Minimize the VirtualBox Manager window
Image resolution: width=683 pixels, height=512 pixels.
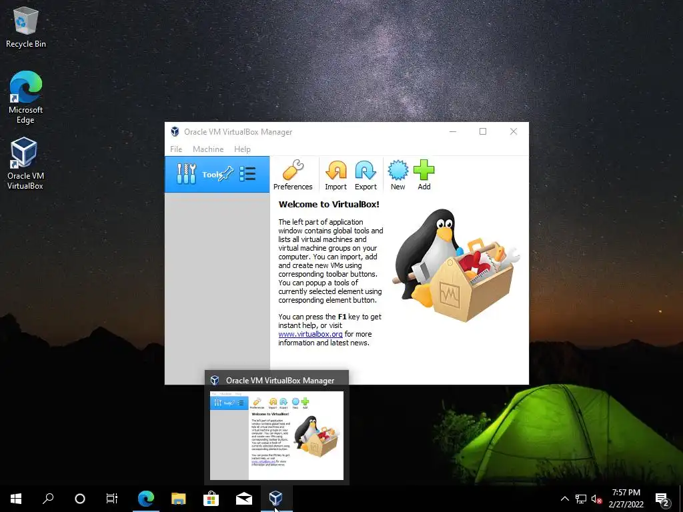453,131
